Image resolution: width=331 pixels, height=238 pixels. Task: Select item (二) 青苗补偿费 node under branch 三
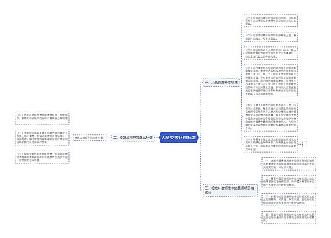point(289,182)
